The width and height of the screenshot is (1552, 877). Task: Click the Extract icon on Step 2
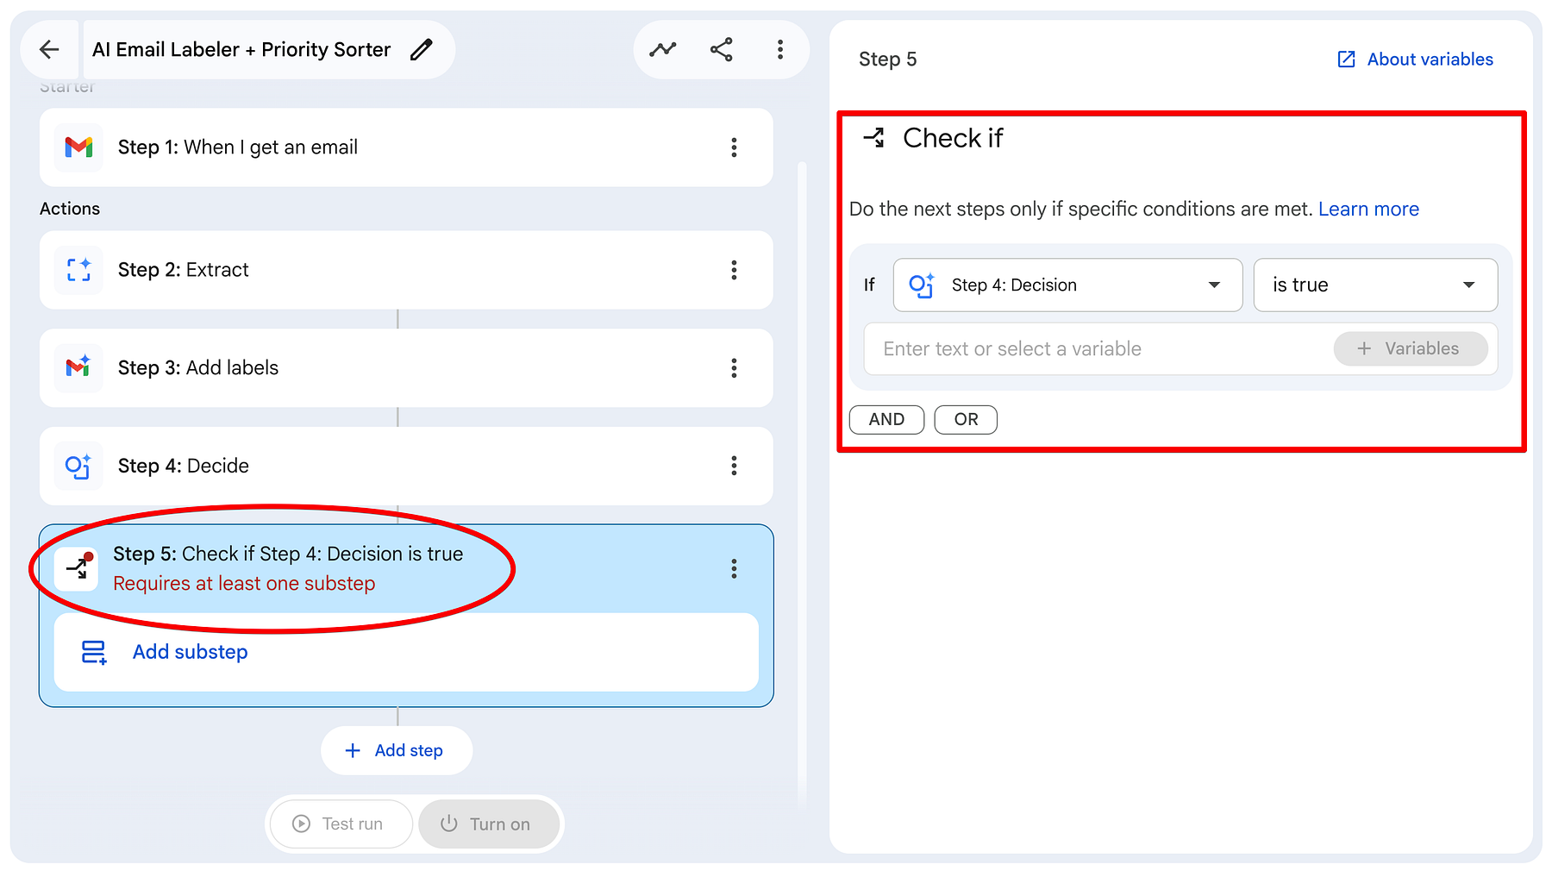tap(78, 270)
